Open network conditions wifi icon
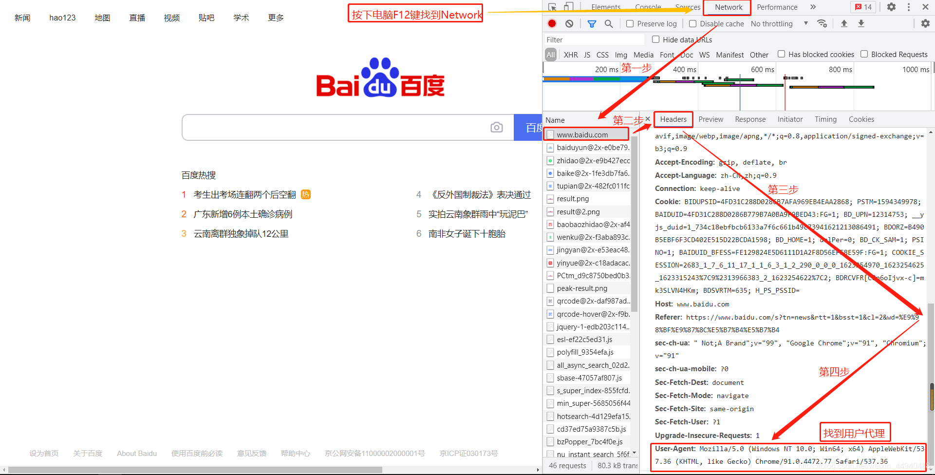 pyautogui.click(x=822, y=23)
